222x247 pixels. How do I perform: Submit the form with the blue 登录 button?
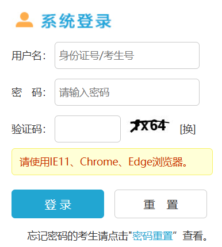click(x=58, y=204)
